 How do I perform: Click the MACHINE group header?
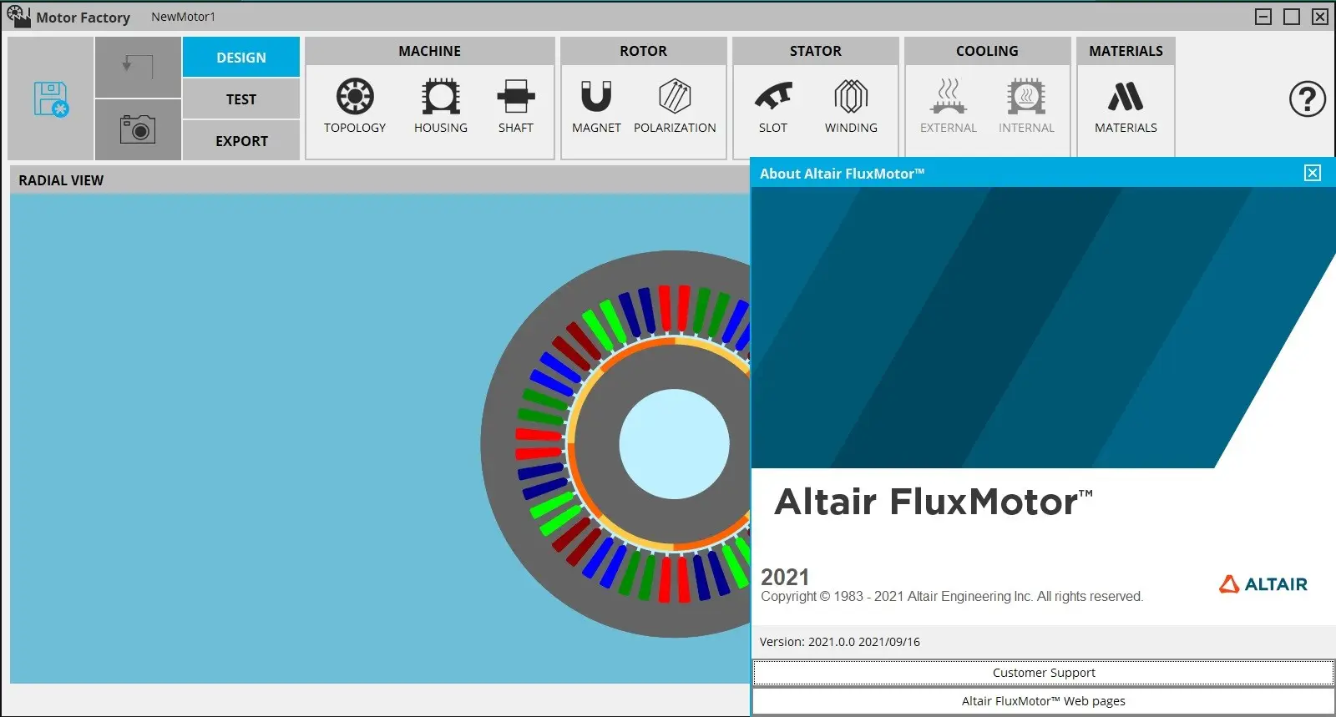429,51
